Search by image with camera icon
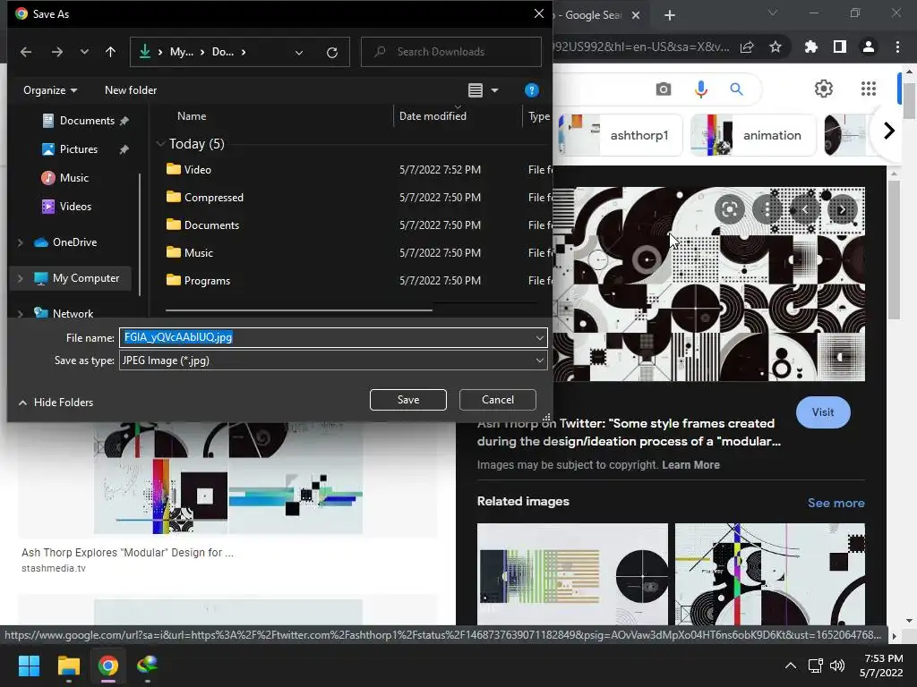 (x=664, y=89)
